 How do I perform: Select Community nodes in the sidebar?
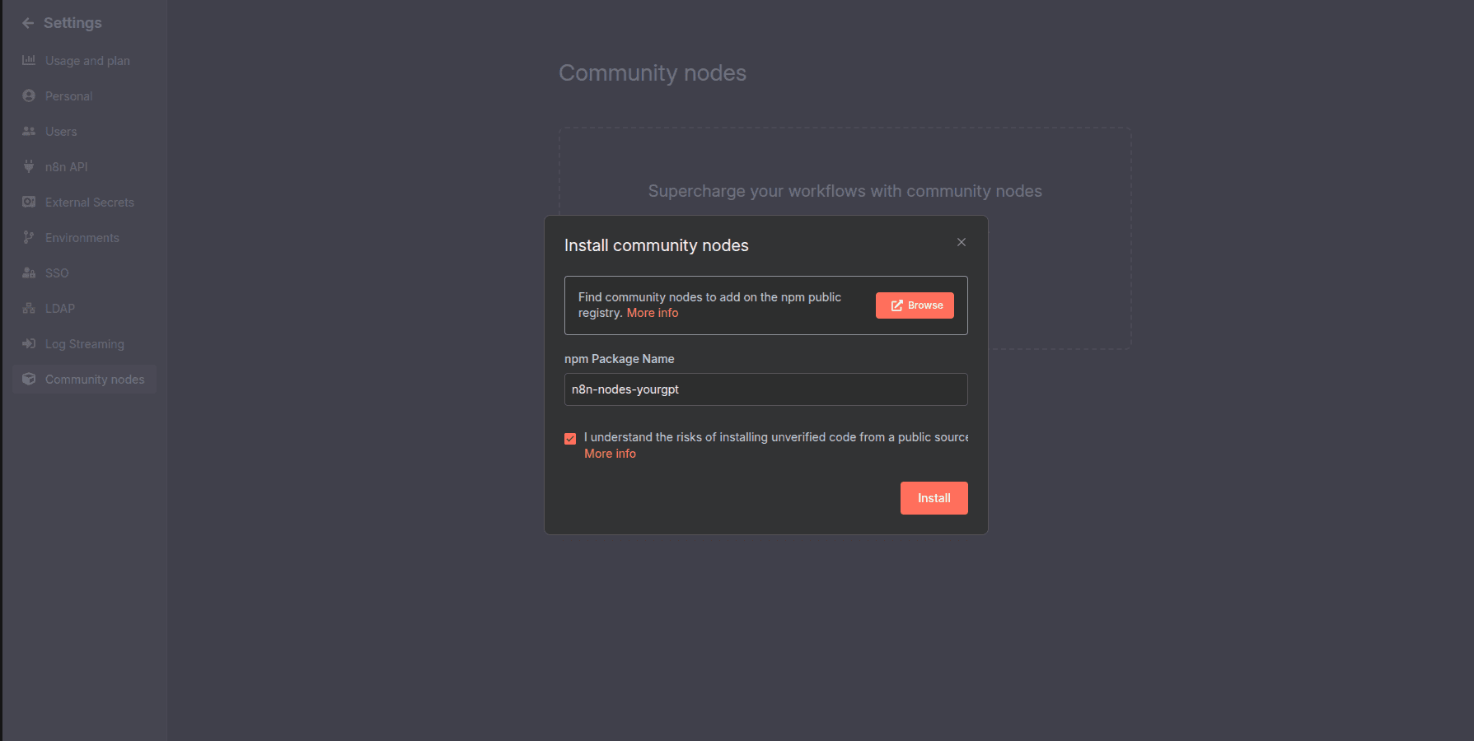point(95,379)
